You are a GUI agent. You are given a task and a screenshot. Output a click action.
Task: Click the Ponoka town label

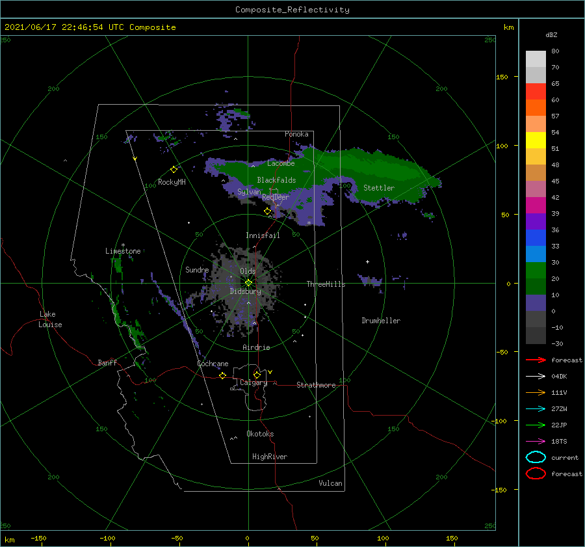point(296,134)
